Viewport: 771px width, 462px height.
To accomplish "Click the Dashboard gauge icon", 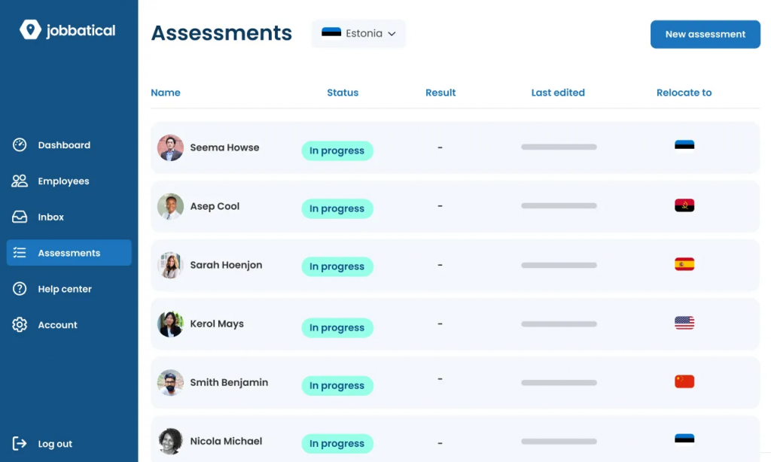I will point(20,145).
